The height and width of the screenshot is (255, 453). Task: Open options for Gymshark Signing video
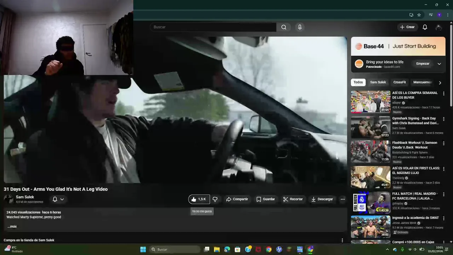coord(444,119)
